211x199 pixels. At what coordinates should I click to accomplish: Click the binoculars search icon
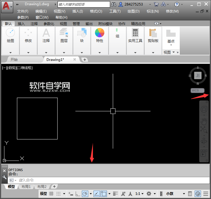(114, 4)
